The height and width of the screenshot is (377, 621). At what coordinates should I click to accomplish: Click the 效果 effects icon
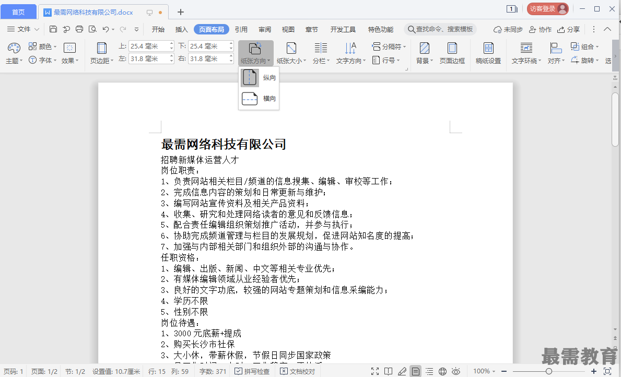click(69, 48)
